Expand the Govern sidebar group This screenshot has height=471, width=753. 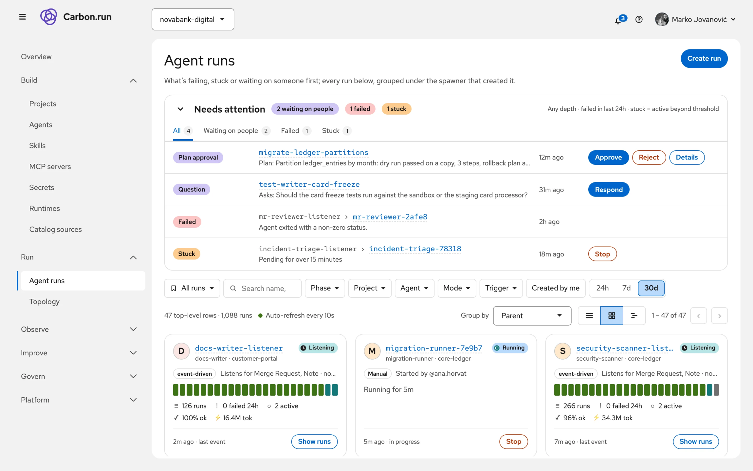pos(79,376)
